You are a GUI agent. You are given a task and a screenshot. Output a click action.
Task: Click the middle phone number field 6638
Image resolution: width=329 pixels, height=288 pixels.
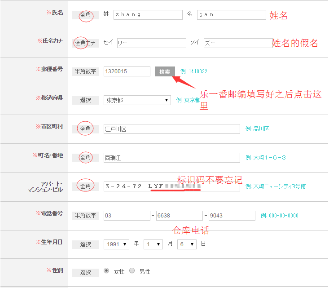179,216
